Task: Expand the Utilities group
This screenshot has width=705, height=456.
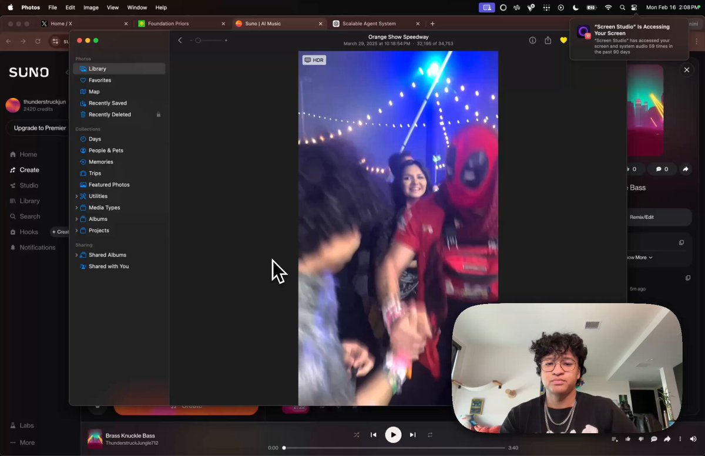Action: coord(76,196)
